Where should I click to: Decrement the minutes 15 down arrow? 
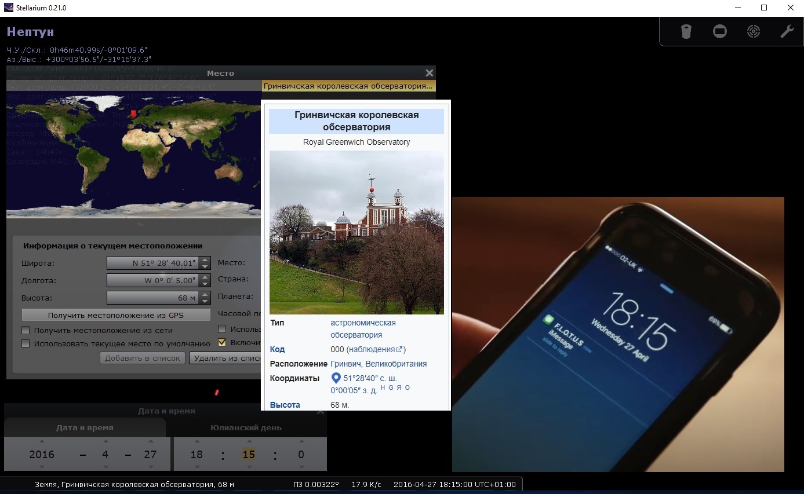click(249, 467)
